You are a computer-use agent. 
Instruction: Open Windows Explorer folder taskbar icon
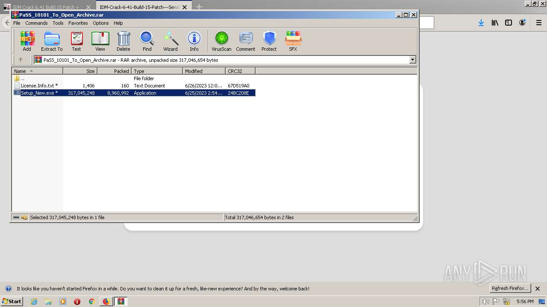coord(48,301)
